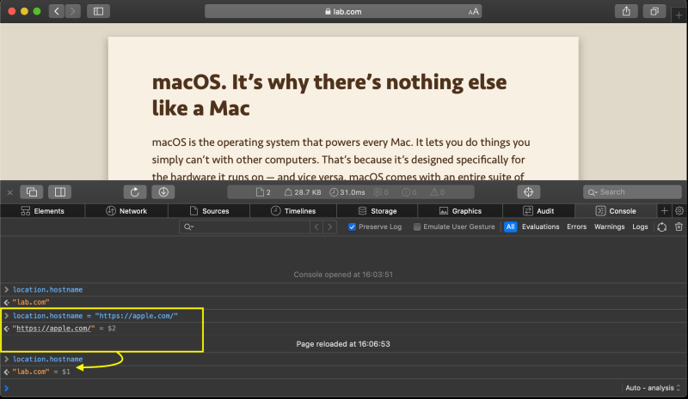Click the console garbage collect circular-arrows icon

[661, 227]
